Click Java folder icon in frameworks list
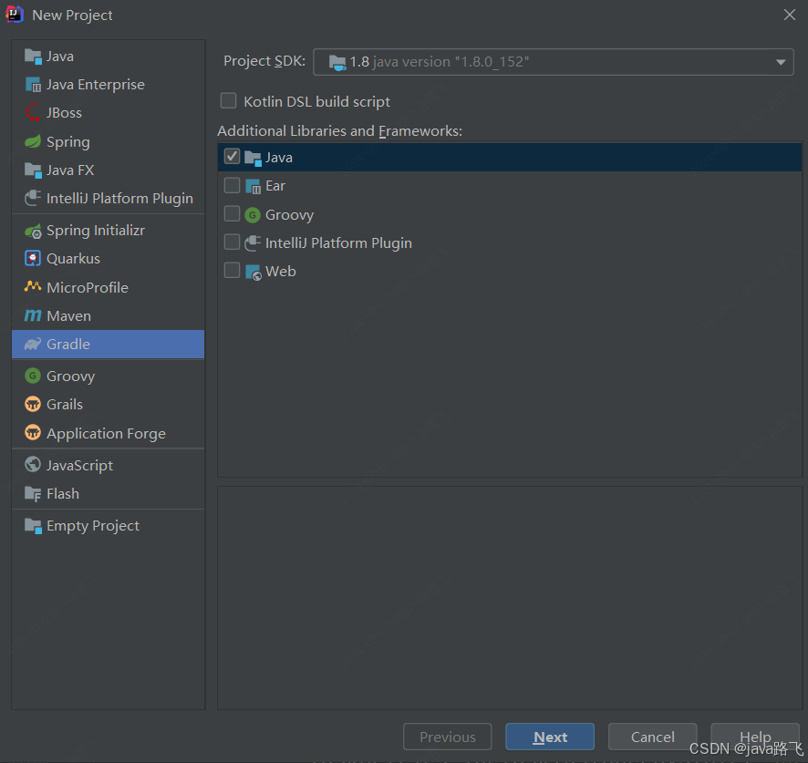Screen dimensions: 808x763 [x=253, y=158]
